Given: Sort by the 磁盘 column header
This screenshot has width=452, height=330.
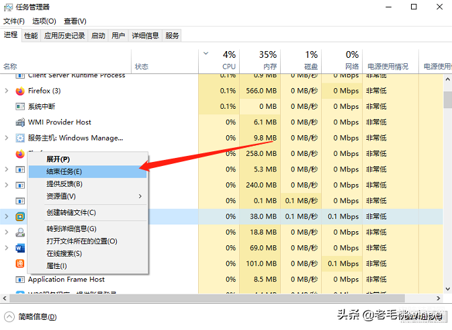Looking at the screenshot, I should [301, 61].
